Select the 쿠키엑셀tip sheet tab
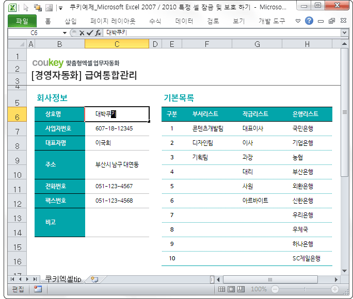353x299 pixels. click(63, 279)
